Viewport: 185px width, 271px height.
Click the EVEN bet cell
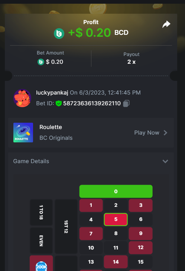coord(41,240)
